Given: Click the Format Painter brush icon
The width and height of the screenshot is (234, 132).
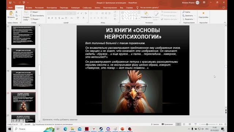Looking at the screenshot, I should (x=16, y=19).
